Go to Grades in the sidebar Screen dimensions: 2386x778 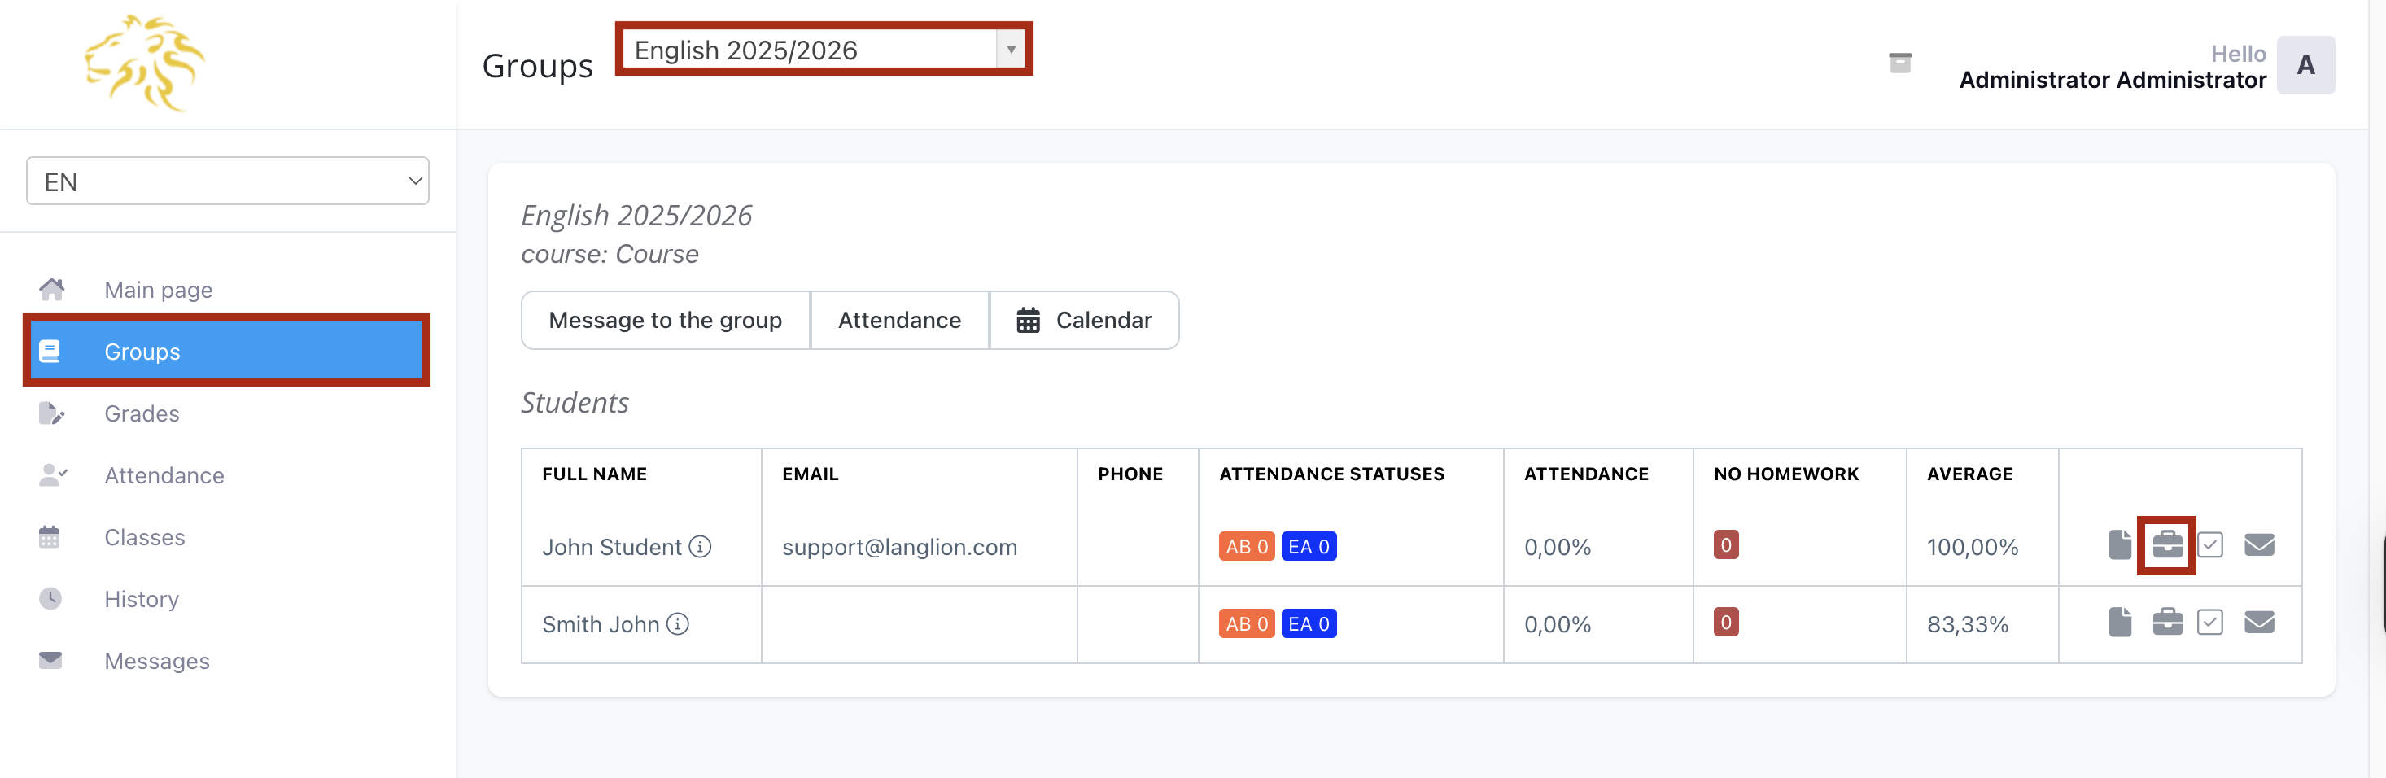[x=142, y=414]
